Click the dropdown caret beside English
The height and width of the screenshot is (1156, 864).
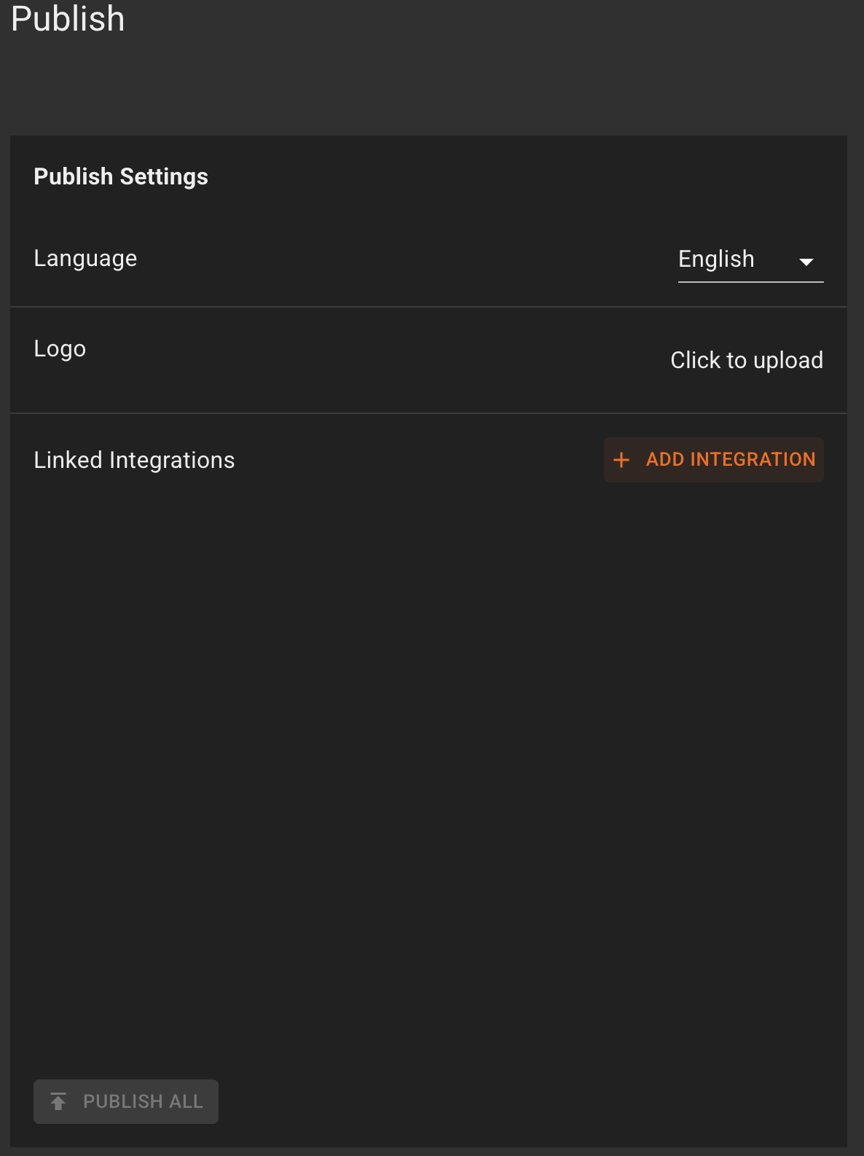point(807,262)
